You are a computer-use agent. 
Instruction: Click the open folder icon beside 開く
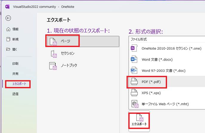pyautogui.click(x=8, y=49)
